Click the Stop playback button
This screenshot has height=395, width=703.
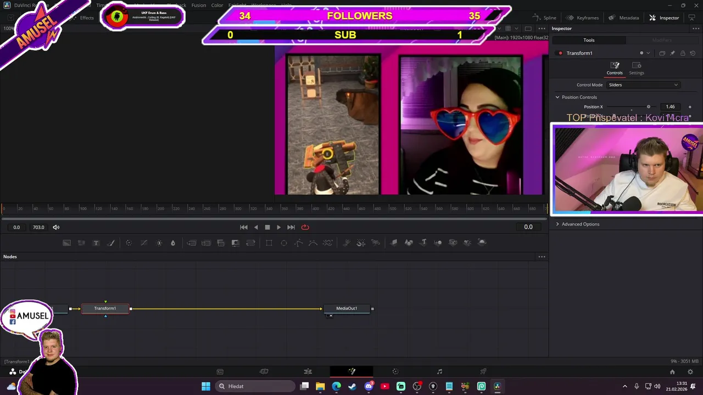(x=267, y=227)
